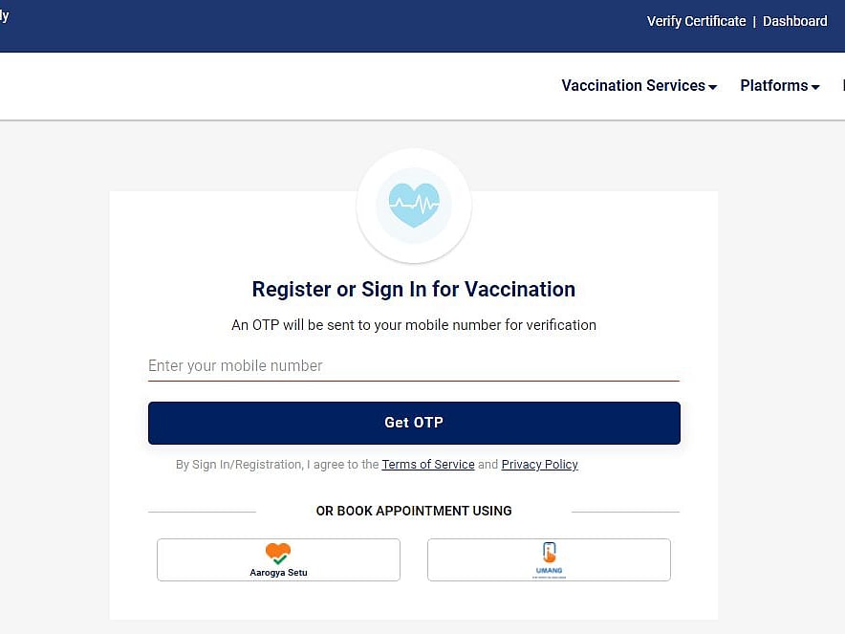Click the heart pulse logo icon
Viewport: 845px width, 634px height.
tap(413, 206)
